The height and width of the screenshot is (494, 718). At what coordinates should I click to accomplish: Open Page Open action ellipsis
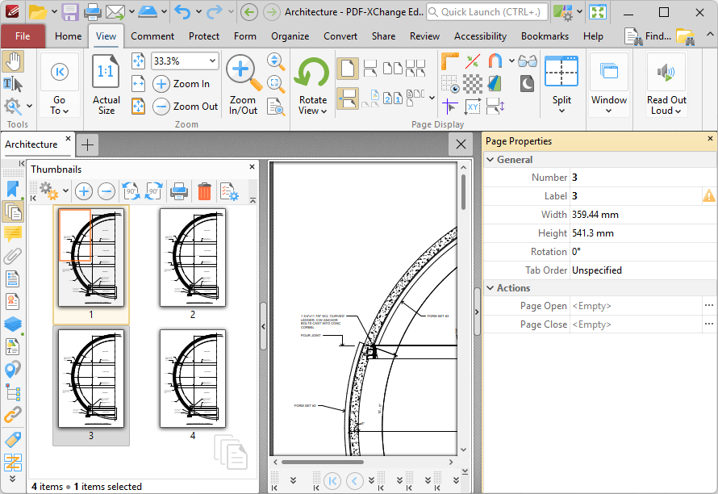[x=709, y=306]
